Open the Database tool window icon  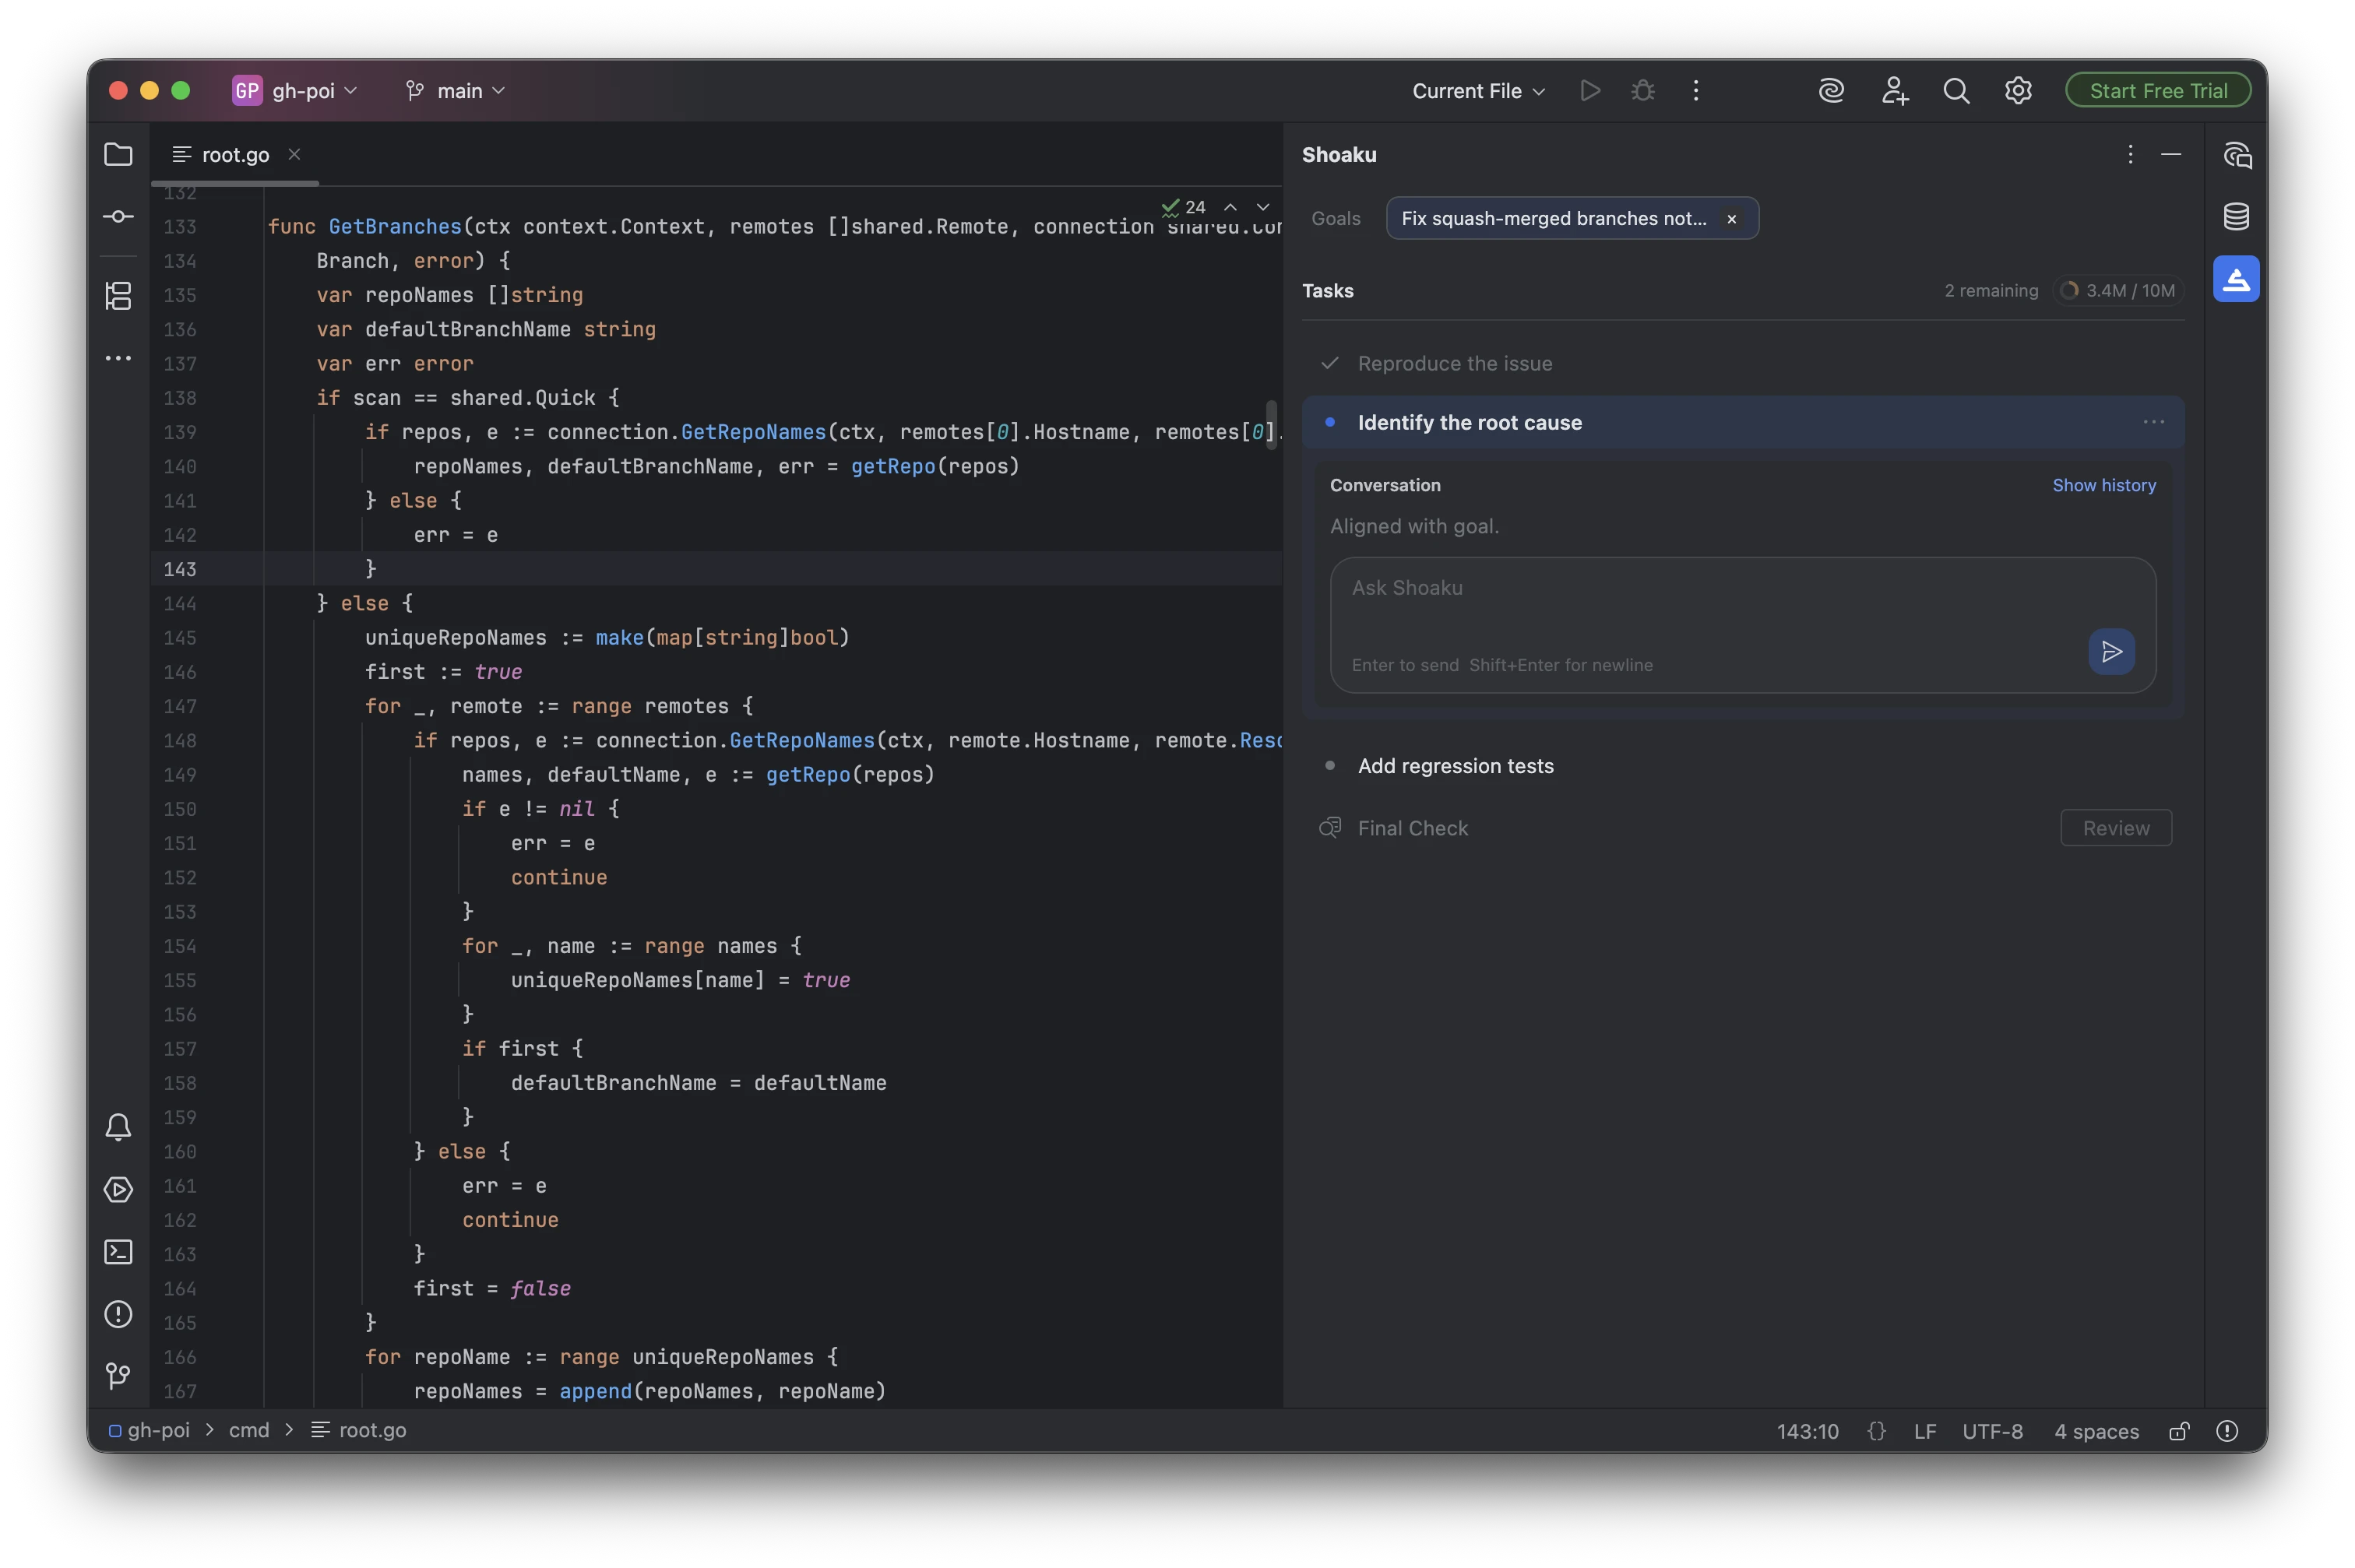pos(2236,216)
